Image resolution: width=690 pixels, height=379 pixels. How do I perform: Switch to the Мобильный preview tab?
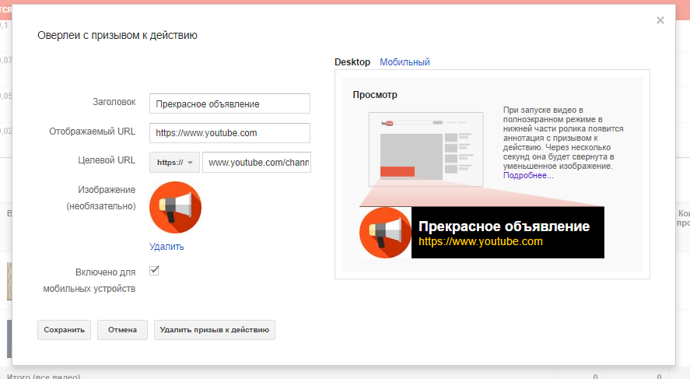click(405, 62)
